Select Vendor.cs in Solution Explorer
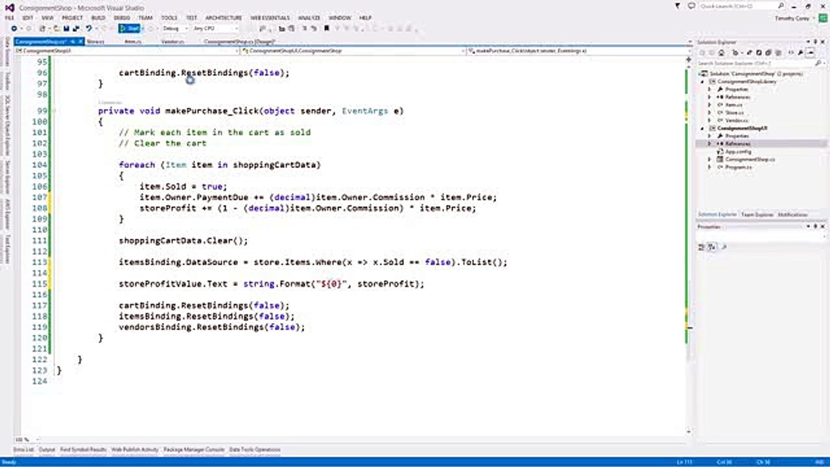This screenshot has width=830, height=467. coord(737,121)
